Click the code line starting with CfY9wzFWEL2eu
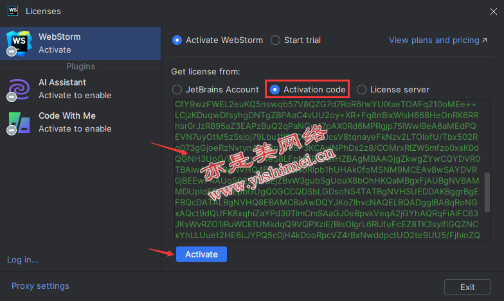The width and height of the screenshot is (504, 301). click(x=325, y=104)
